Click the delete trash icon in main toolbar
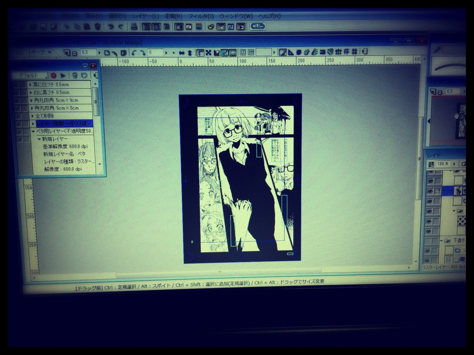The width and height of the screenshot is (474, 355). pos(97,27)
